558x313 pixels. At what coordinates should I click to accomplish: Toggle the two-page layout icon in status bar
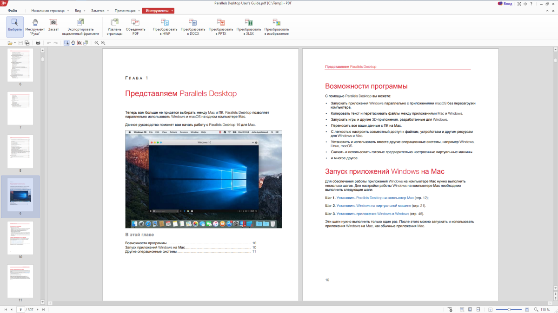click(478, 309)
